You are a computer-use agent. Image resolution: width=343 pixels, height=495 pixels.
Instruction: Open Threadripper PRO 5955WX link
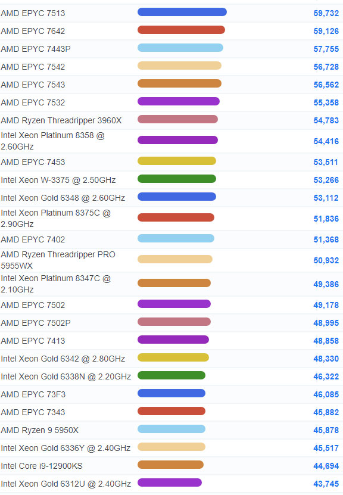coord(58,260)
